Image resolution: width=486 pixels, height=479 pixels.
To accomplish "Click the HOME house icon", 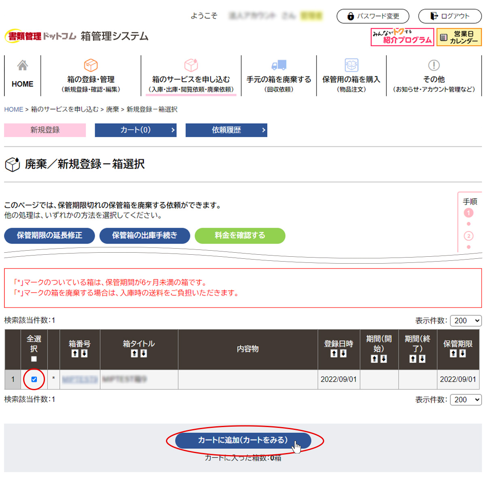I will (x=23, y=65).
